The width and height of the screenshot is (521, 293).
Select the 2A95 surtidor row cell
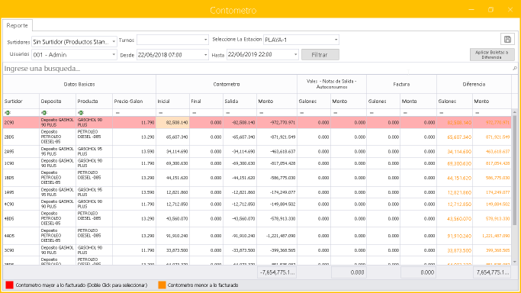point(21,152)
